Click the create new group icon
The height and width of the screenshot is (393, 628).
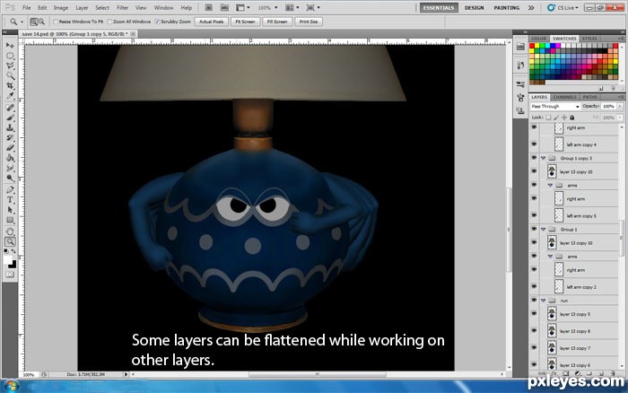pyautogui.click(x=589, y=373)
